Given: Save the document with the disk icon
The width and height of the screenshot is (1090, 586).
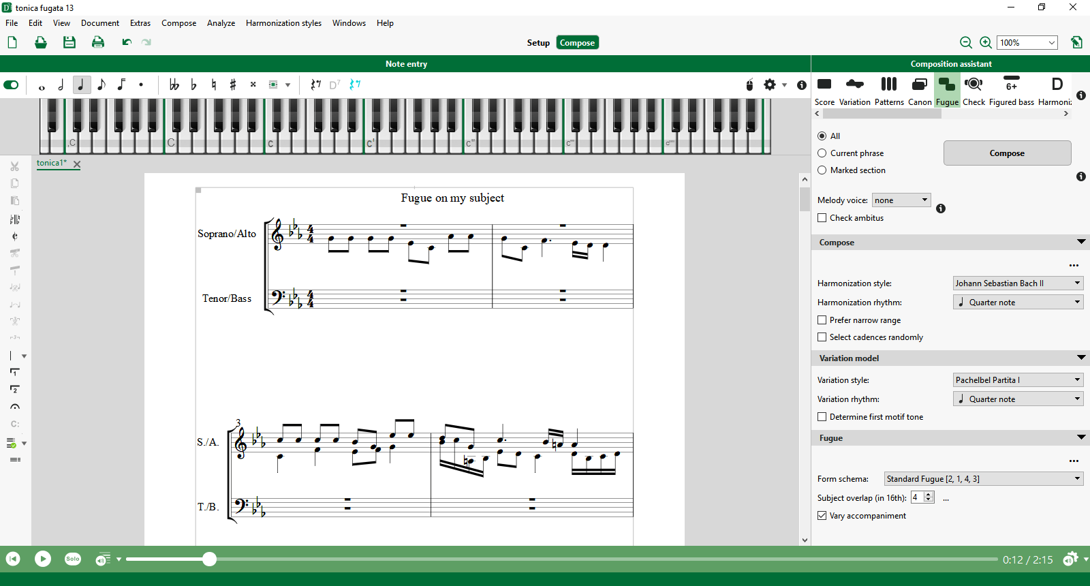Looking at the screenshot, I should (x=69, y=42).
